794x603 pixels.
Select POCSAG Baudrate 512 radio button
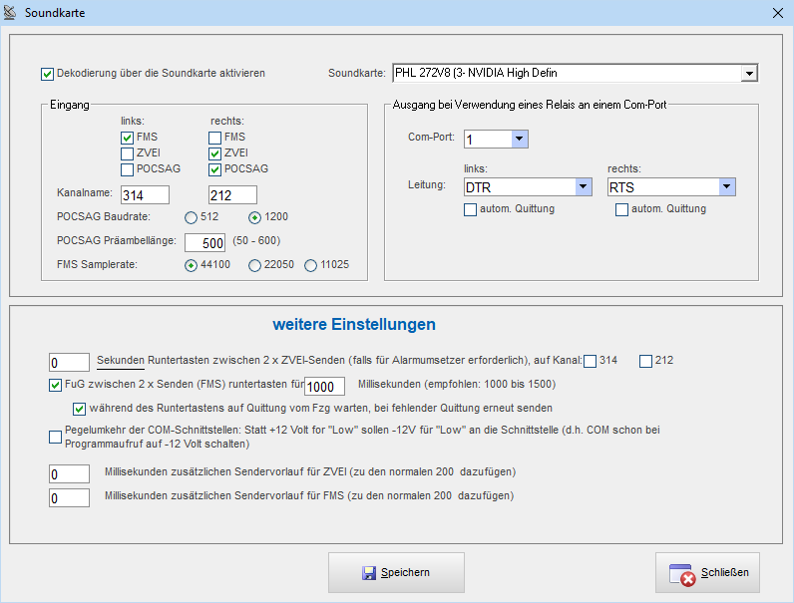pos(191,217)
